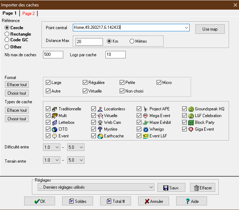Click the Groundspeak HQ icon

pyautogui.click(x=191, y=109)
